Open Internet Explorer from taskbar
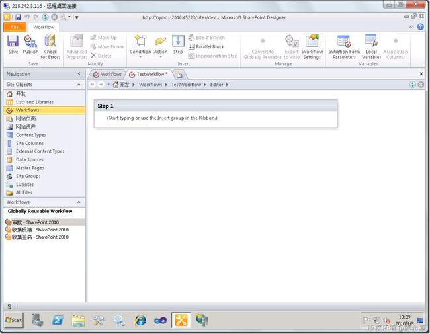The width and height of the screenshot is (430, 334). click(140, 320)
